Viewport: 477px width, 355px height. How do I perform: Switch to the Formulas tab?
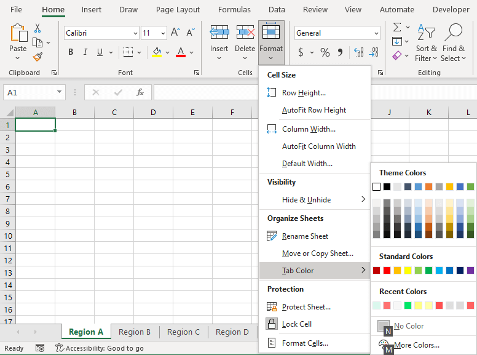234,10
